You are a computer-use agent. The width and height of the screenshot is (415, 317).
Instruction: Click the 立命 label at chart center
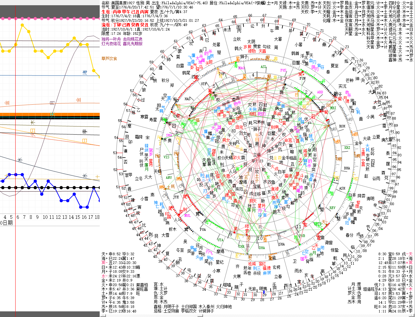pyautogui.click(x=257, y=155)
